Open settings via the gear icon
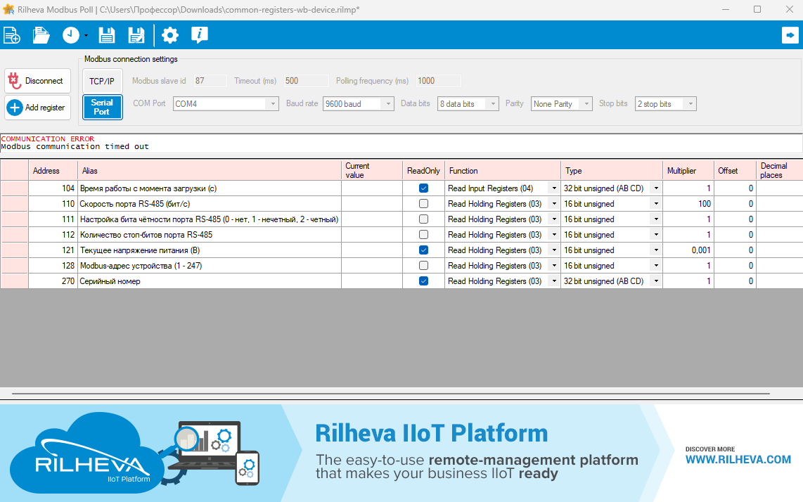Viewport: 803px width, 502px height. coord(170,35)
